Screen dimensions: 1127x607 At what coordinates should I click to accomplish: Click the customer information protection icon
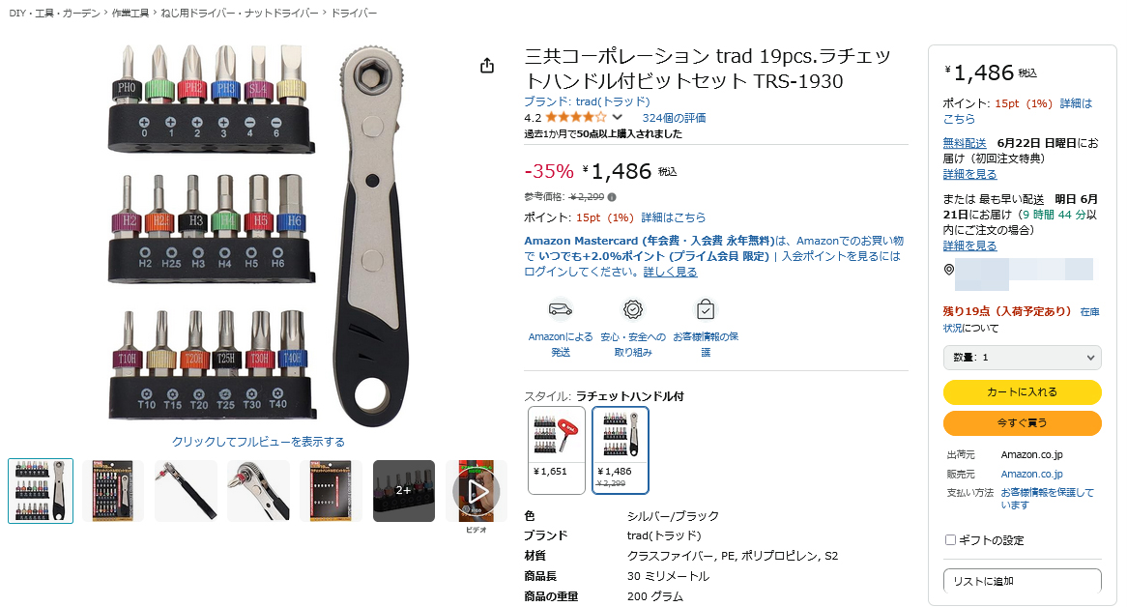tap(706, 309)
